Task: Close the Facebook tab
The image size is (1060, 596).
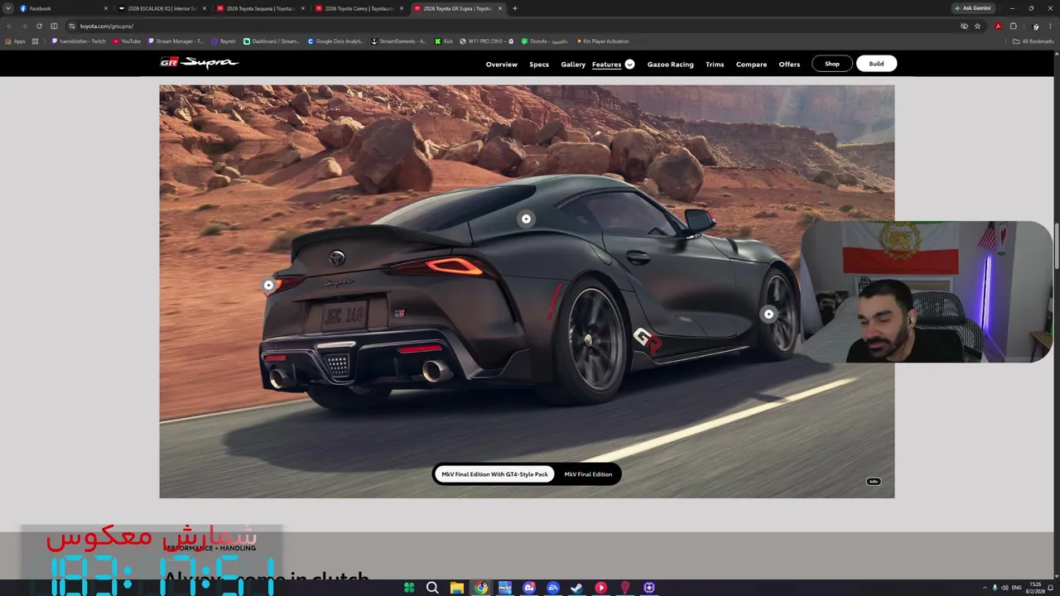Action: pyautogui.click(x=106, y=8)
